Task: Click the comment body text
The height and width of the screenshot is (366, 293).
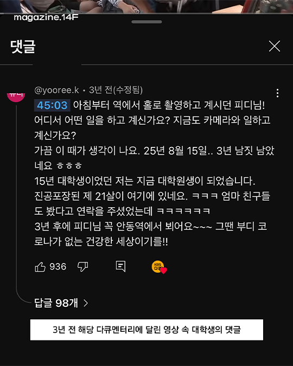Action: point(154,173)
